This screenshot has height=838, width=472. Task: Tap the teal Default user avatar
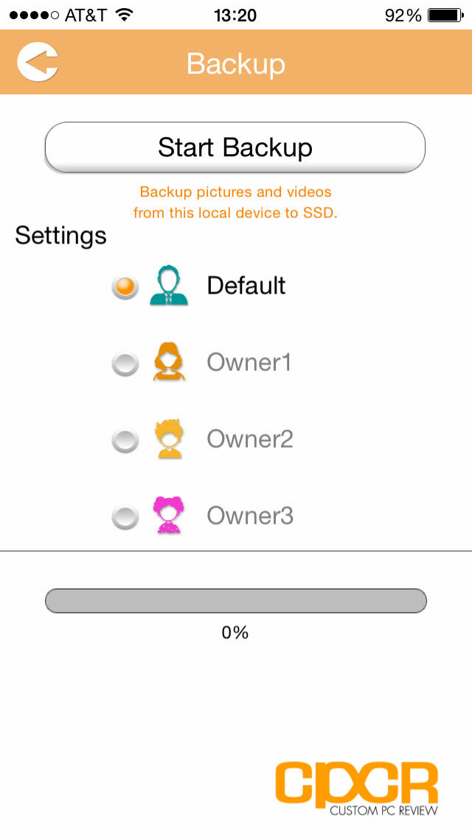(169, 286)
